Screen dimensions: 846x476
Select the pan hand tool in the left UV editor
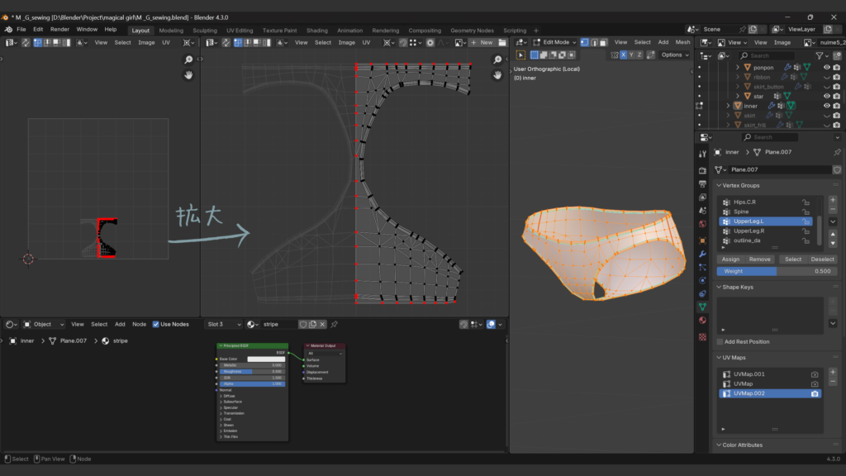click(188, 75)
